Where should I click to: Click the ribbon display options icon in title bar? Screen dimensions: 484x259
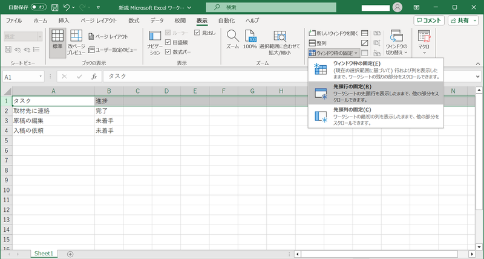point(416,7)
